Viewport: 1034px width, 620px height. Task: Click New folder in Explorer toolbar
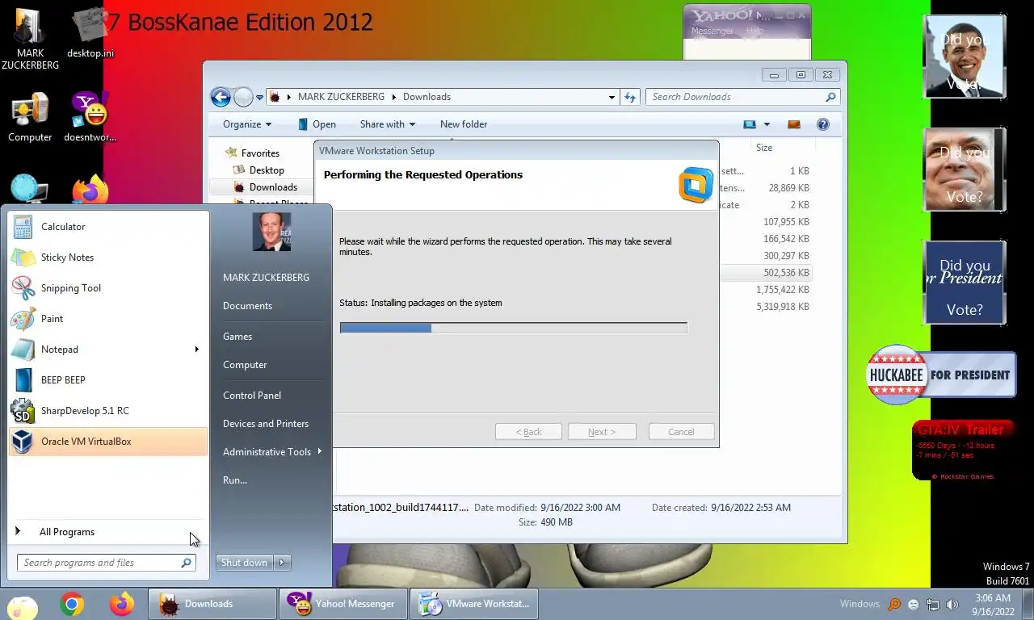point(464,124)
